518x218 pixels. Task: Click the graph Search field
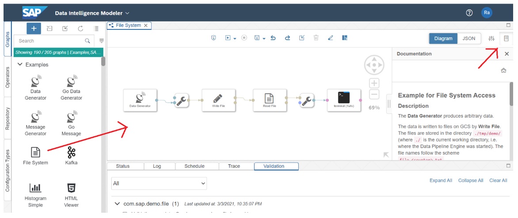pyautogui.click(x=50, y=41)
